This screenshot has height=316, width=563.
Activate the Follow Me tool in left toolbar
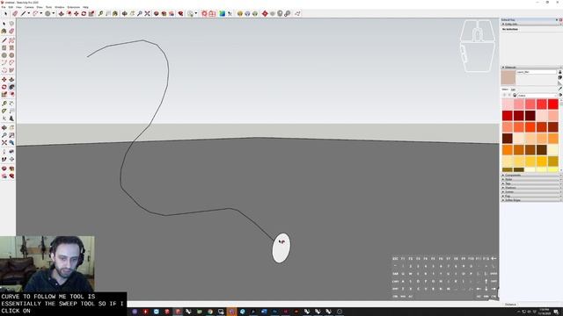pos(11,87)
